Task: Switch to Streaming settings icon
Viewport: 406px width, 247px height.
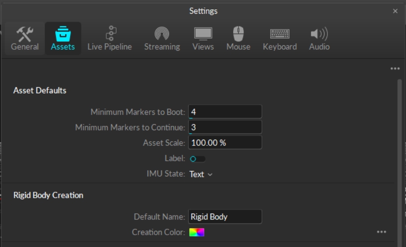Action: (162, 34)
